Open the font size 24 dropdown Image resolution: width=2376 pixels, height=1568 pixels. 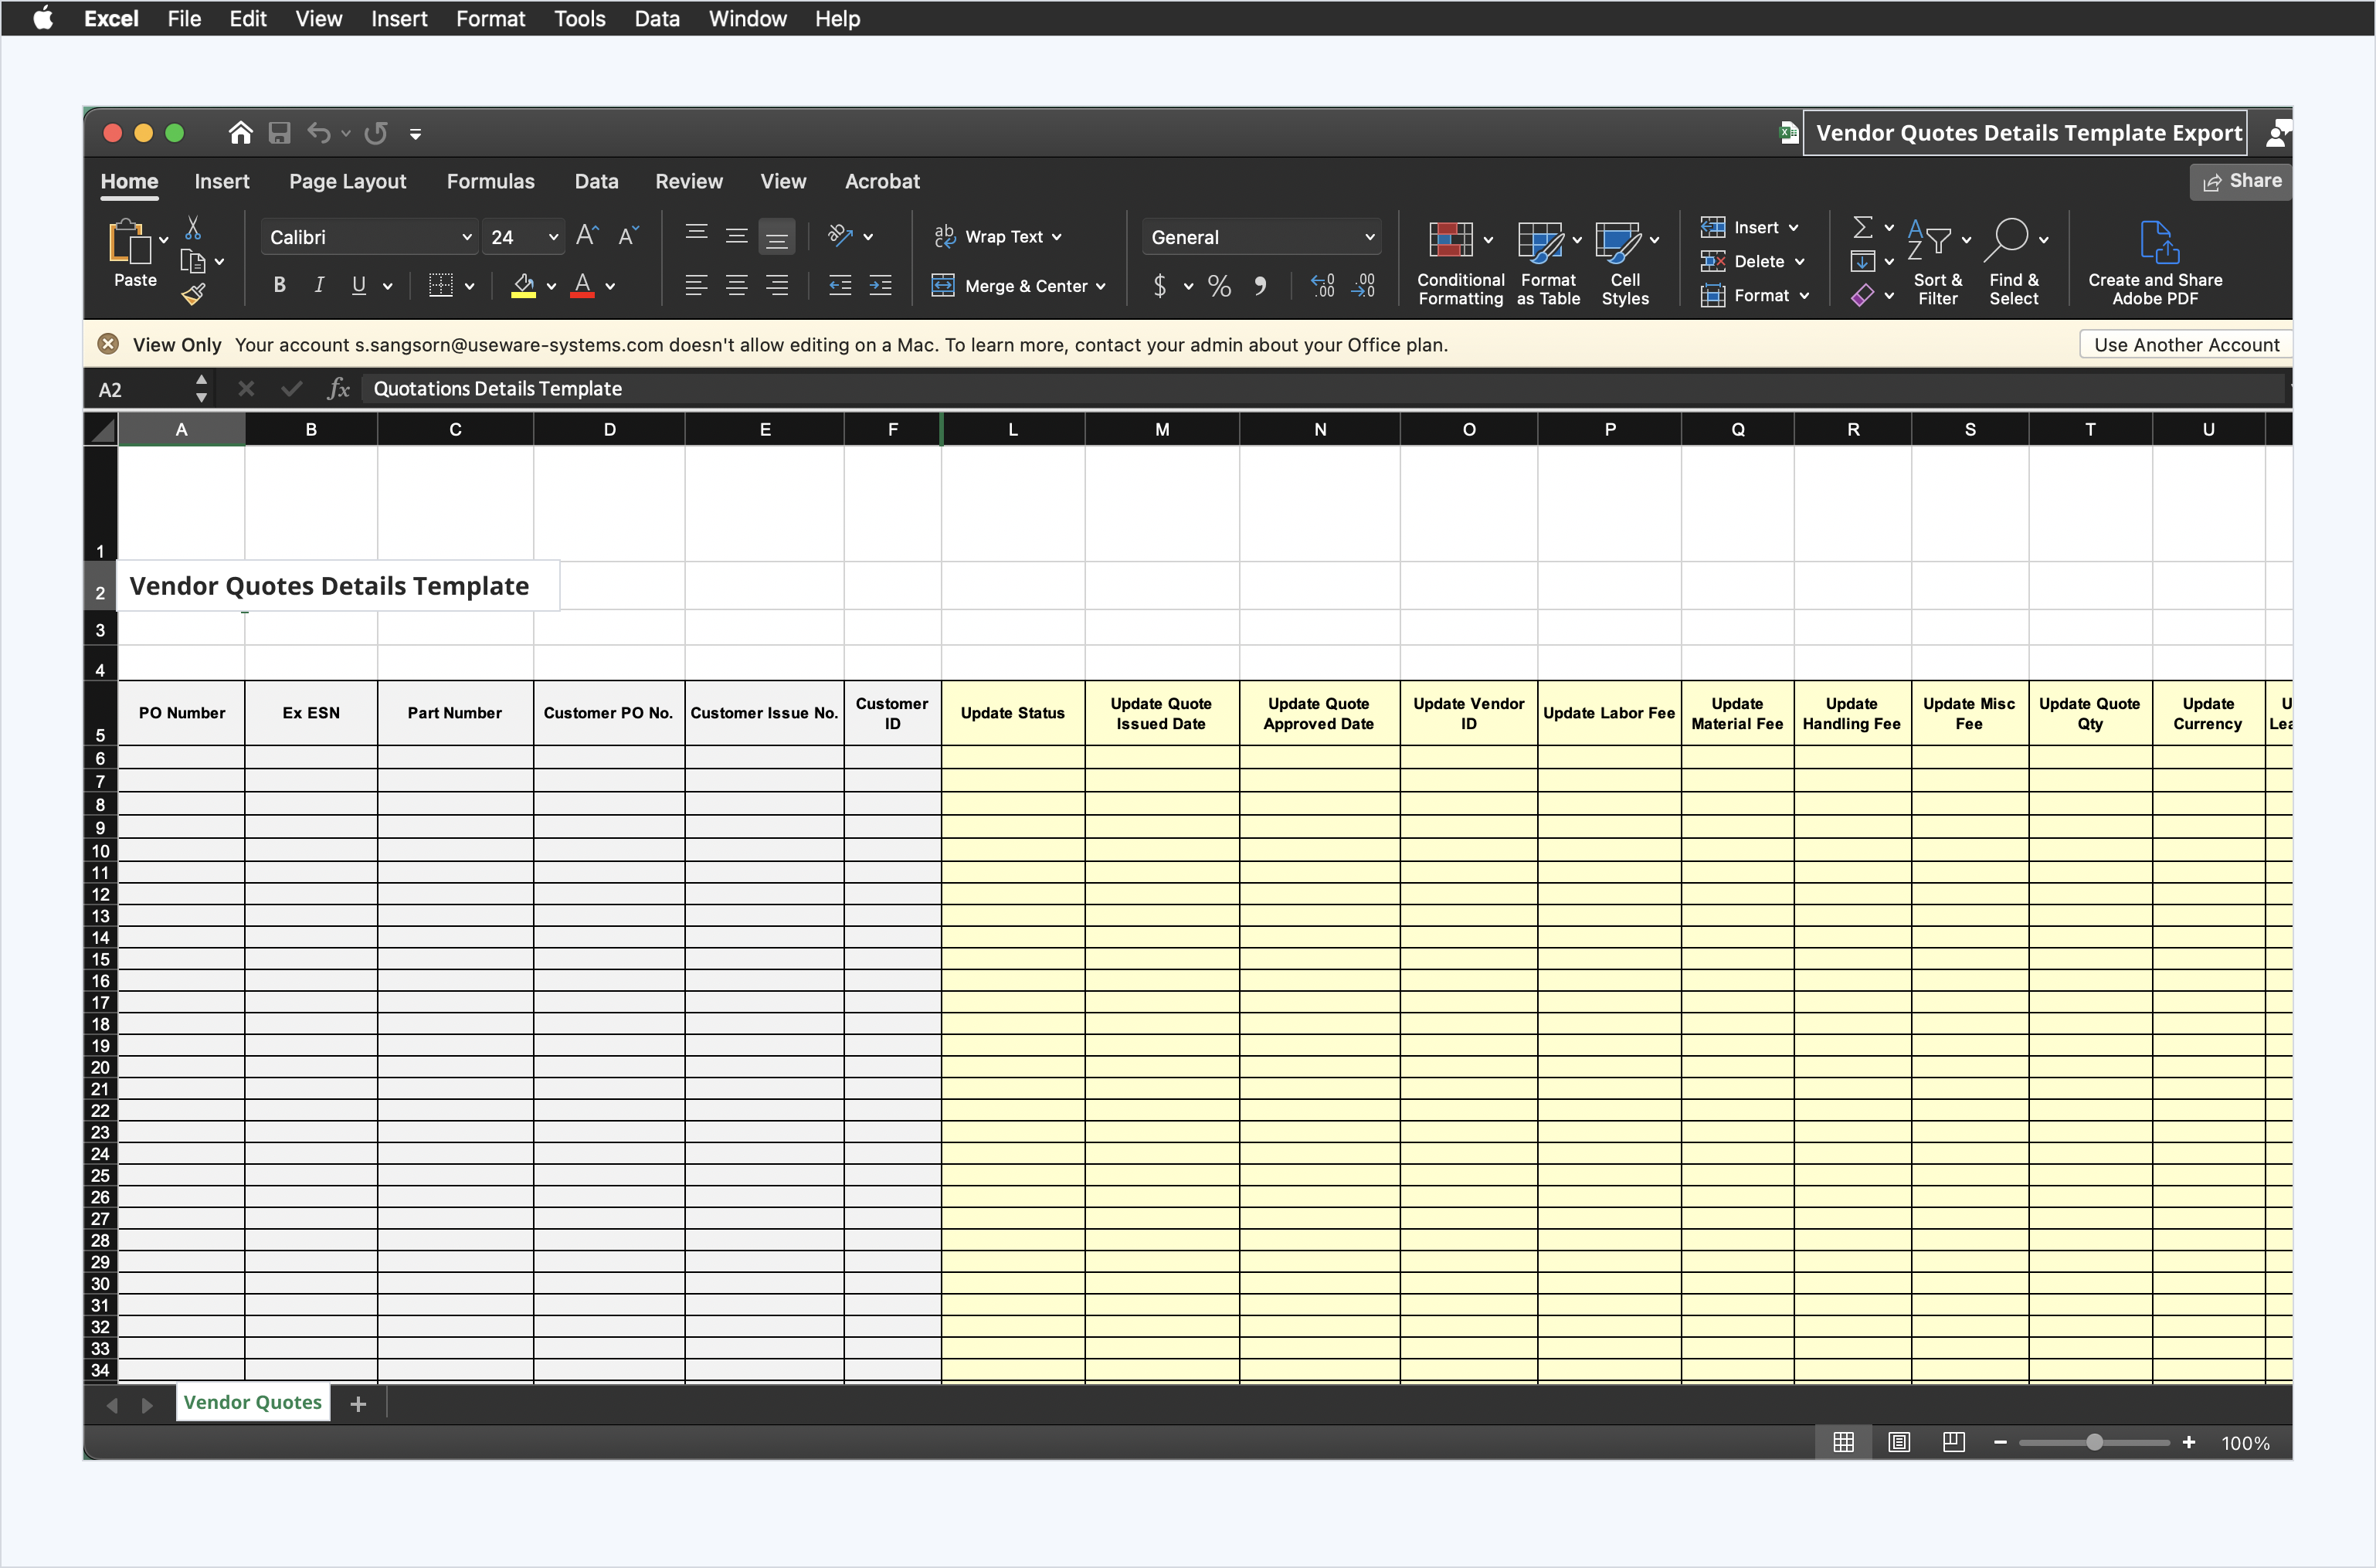(553, 237)
